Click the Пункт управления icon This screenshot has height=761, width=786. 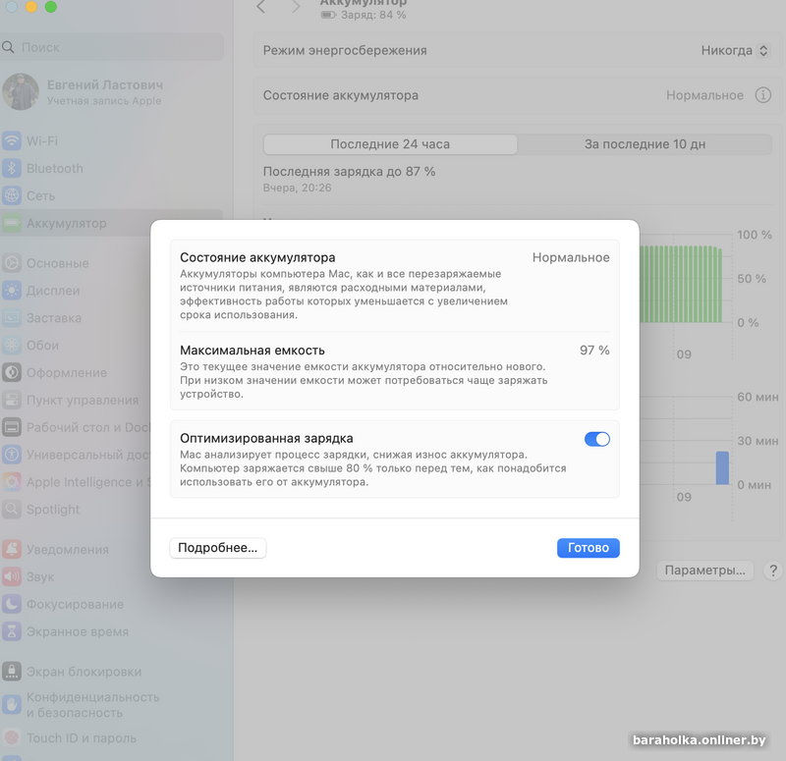click(x=12, y=400)
